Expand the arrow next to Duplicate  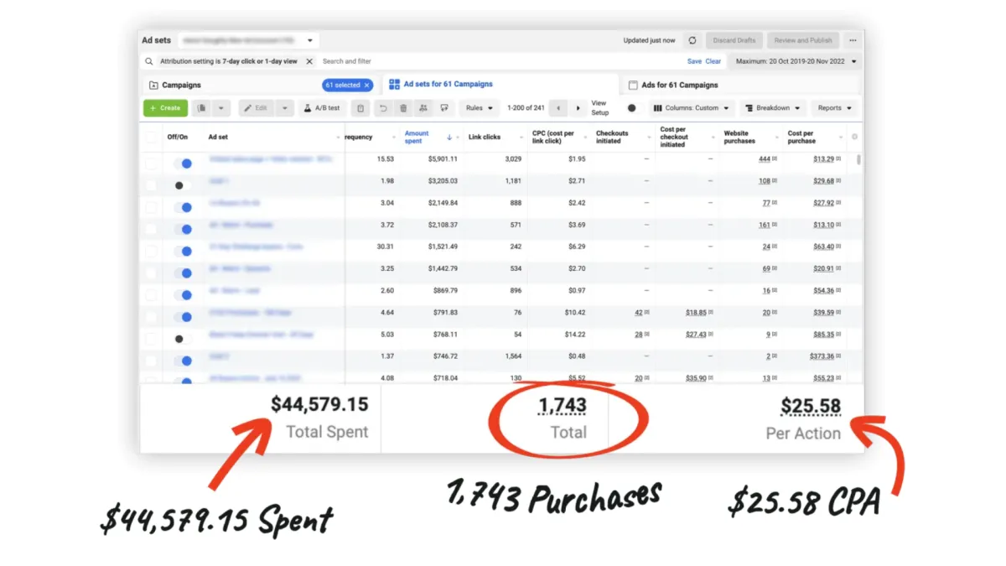(x=222, y=108)
